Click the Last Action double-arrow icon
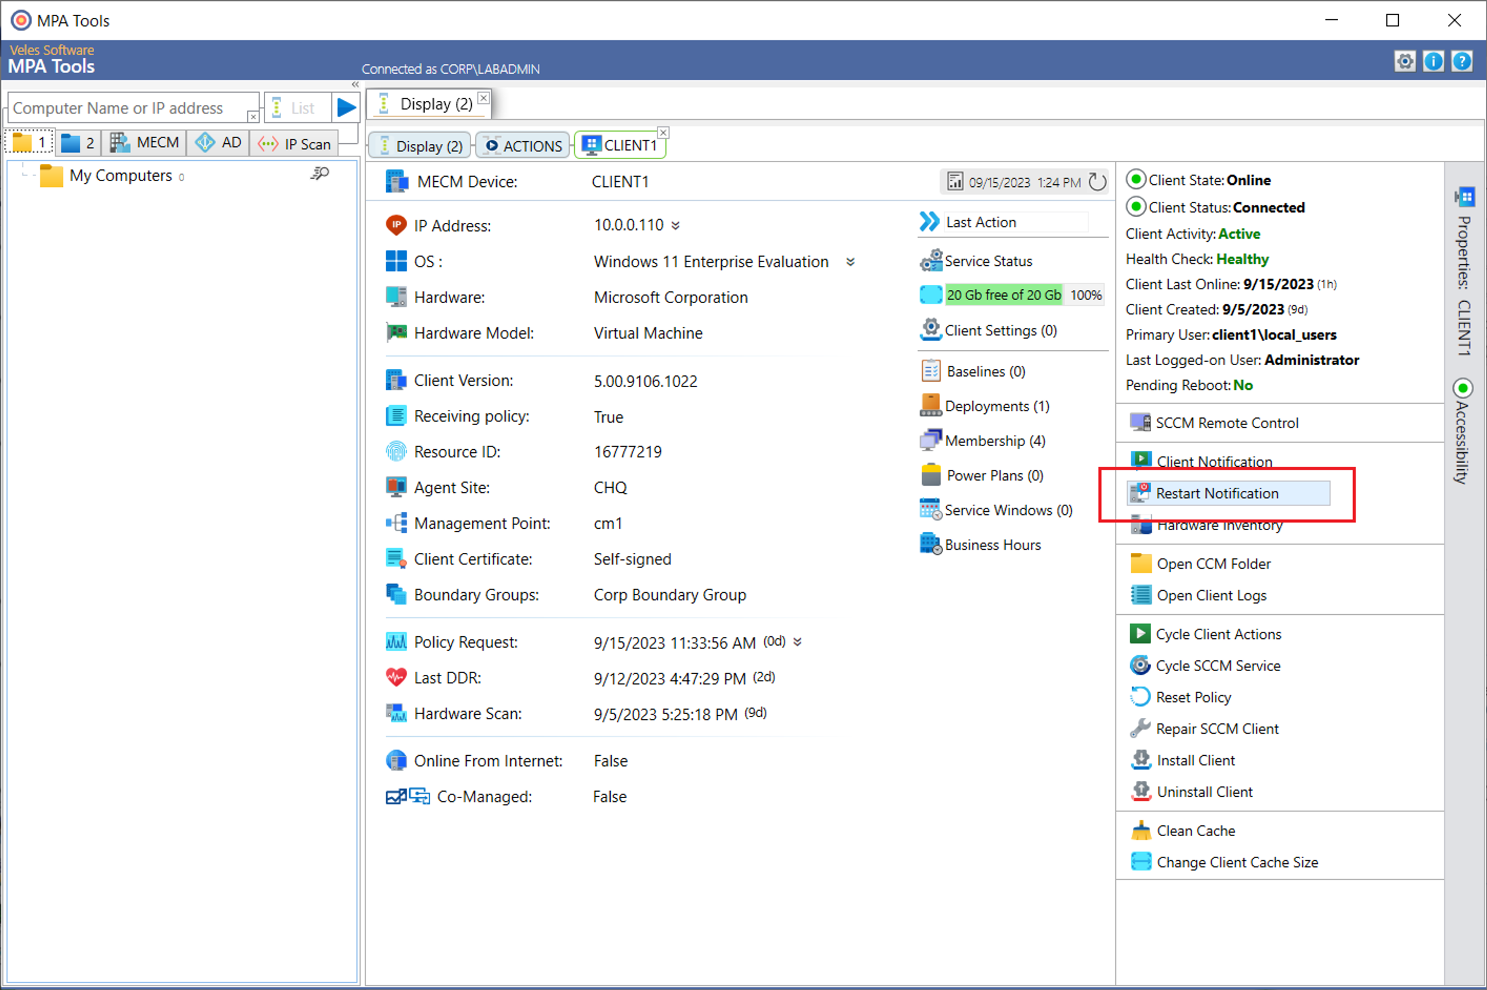 point(929,222)
